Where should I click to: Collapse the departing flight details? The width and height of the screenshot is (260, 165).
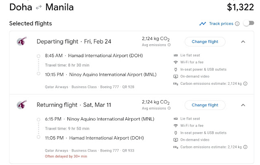(243, 41)
